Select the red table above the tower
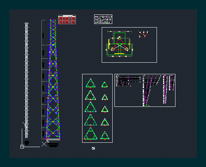The height and width of the screenshot is (167, 206). pyautogui.click(x=67, y=20)
